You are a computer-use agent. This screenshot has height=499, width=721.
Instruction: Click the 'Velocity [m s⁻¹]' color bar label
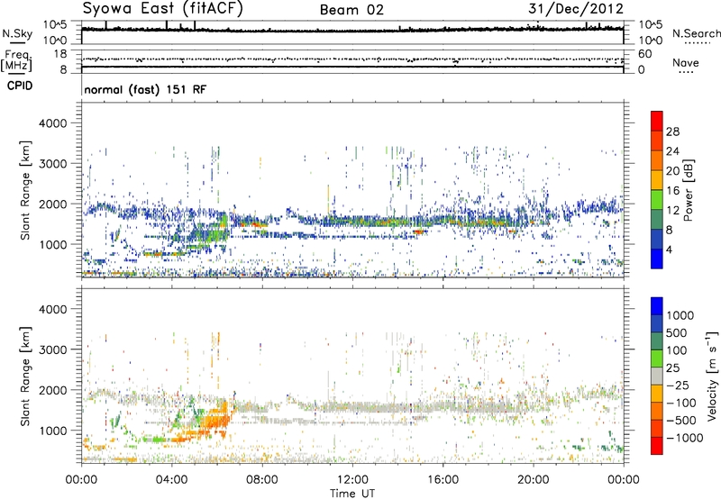tap(712, 376)
